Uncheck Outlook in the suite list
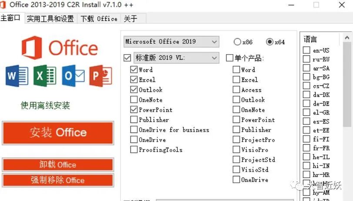 (134, 90)
